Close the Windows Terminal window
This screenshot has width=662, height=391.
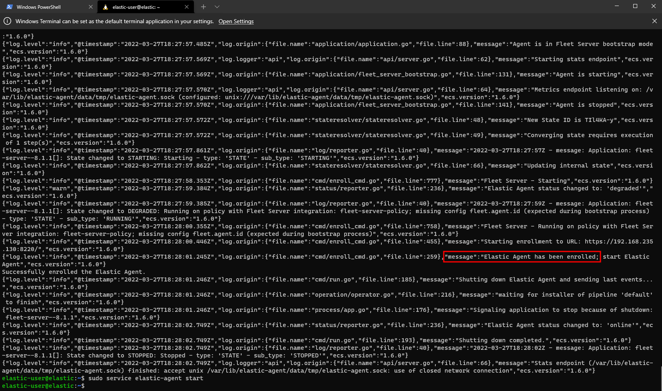[x=654, y=6]
